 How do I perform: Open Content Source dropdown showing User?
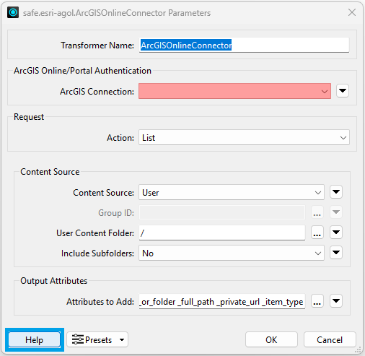pos(232,192)
